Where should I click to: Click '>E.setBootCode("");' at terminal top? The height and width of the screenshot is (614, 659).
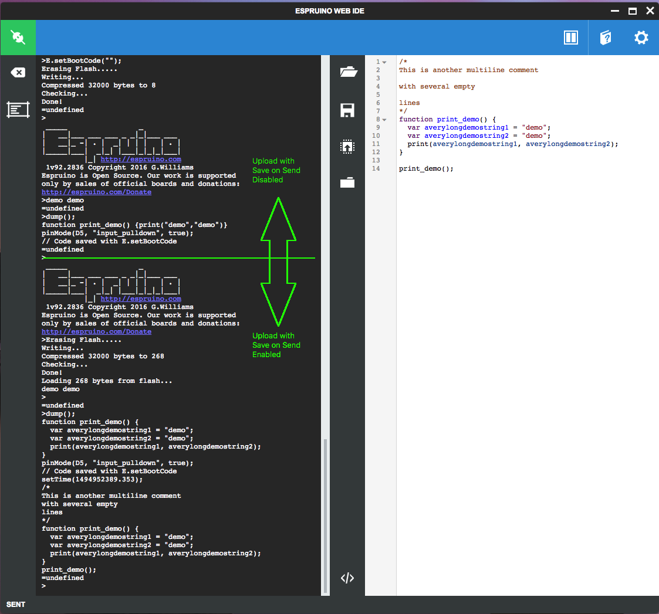82,61
